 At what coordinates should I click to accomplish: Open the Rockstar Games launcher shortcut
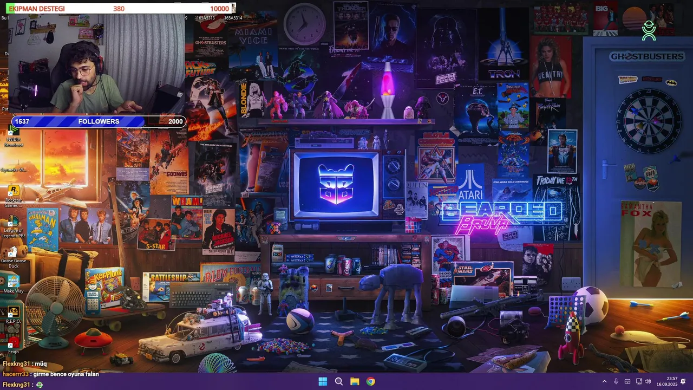tap(14, 196)
